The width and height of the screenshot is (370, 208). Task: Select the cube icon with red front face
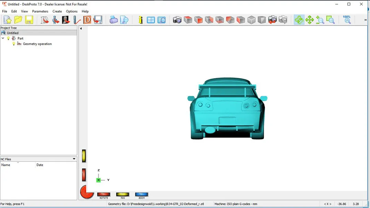click(198, 20)
